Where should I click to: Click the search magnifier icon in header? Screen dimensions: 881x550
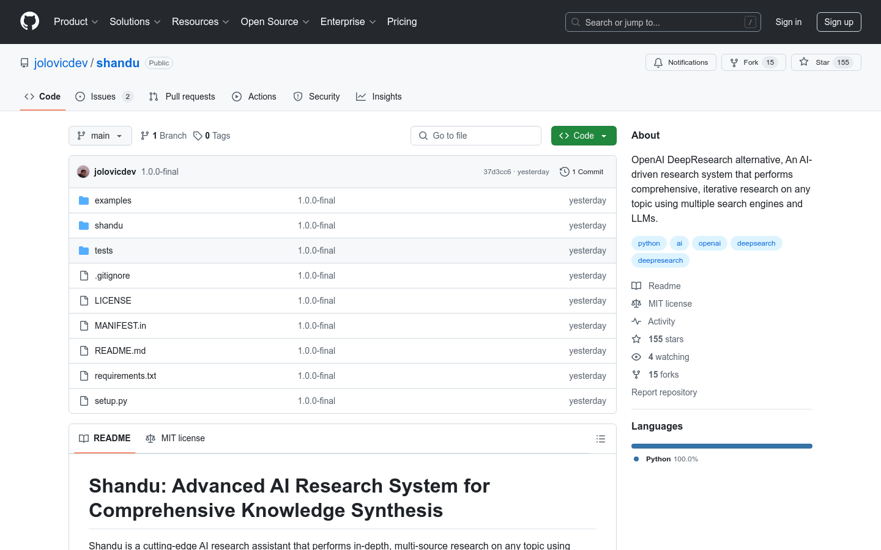[x=576, y=22]
